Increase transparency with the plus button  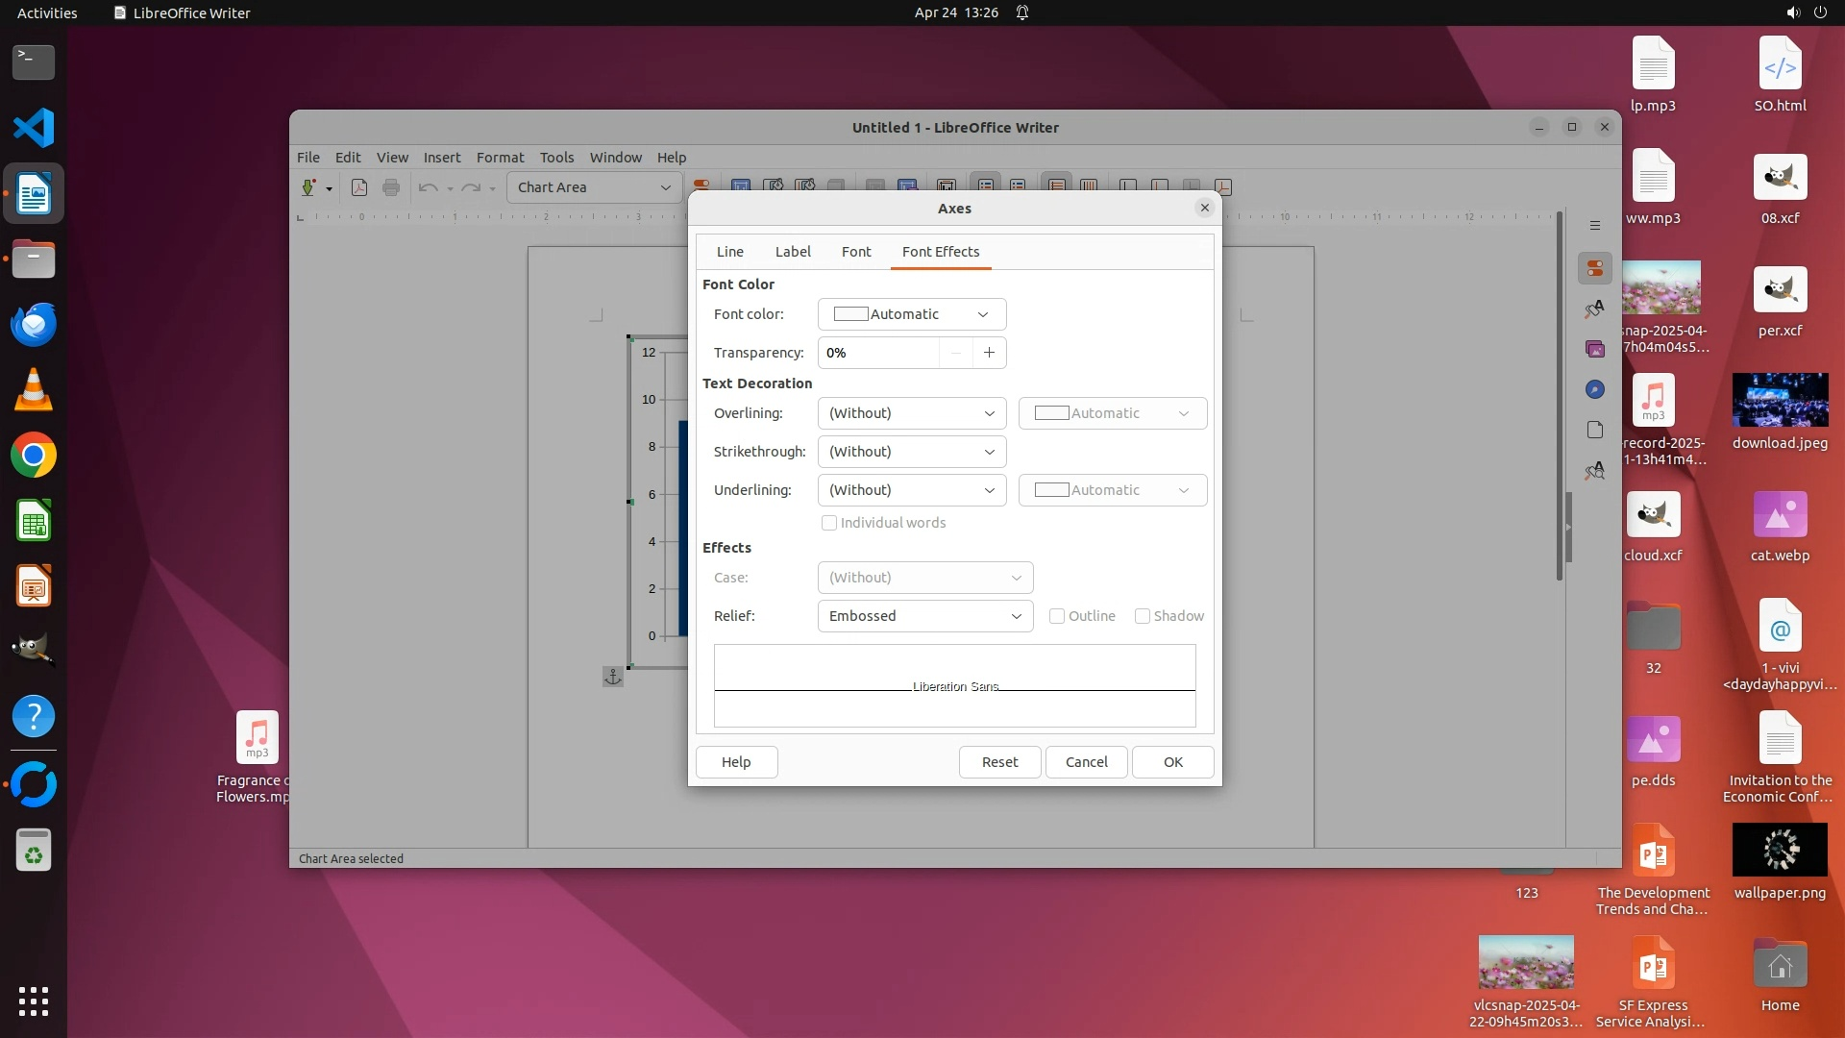(989, 353)
